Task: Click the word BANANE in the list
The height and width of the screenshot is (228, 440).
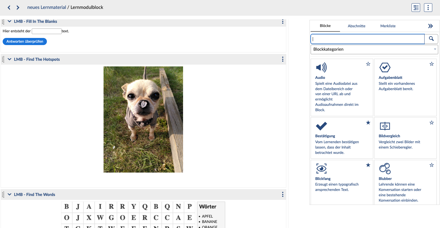Action: point(209,222)
